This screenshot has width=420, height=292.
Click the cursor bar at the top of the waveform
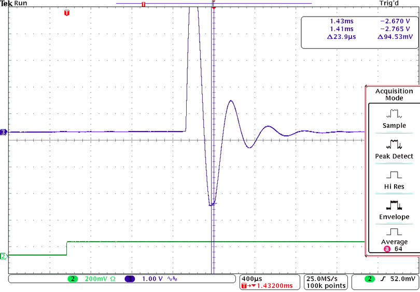[x=214, y=4]
